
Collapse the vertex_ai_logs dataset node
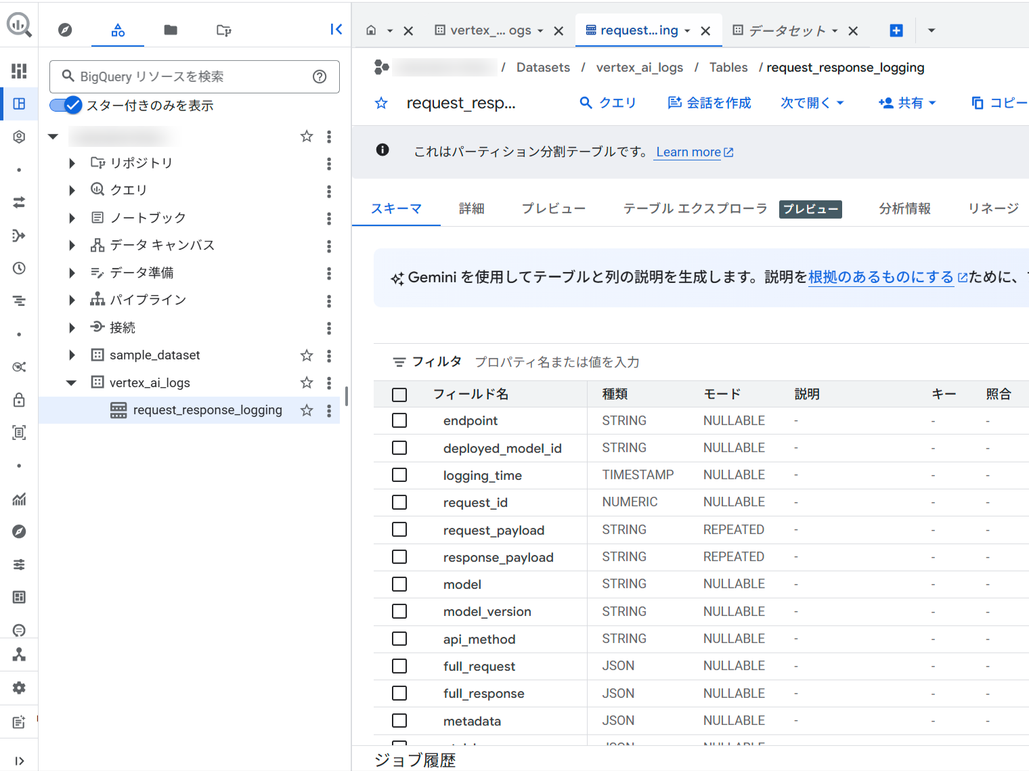(x=72, y=383)
